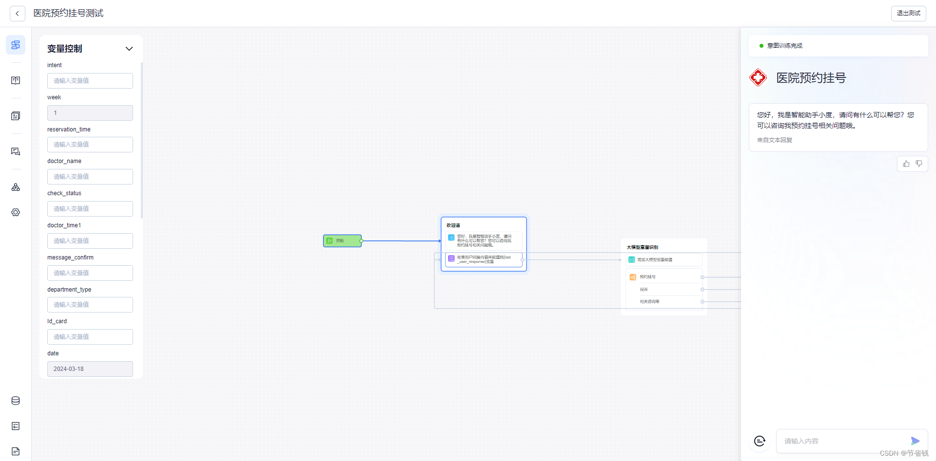Click the teal variable assignment icon
The image size is (936, 461).
pos(632,259)
